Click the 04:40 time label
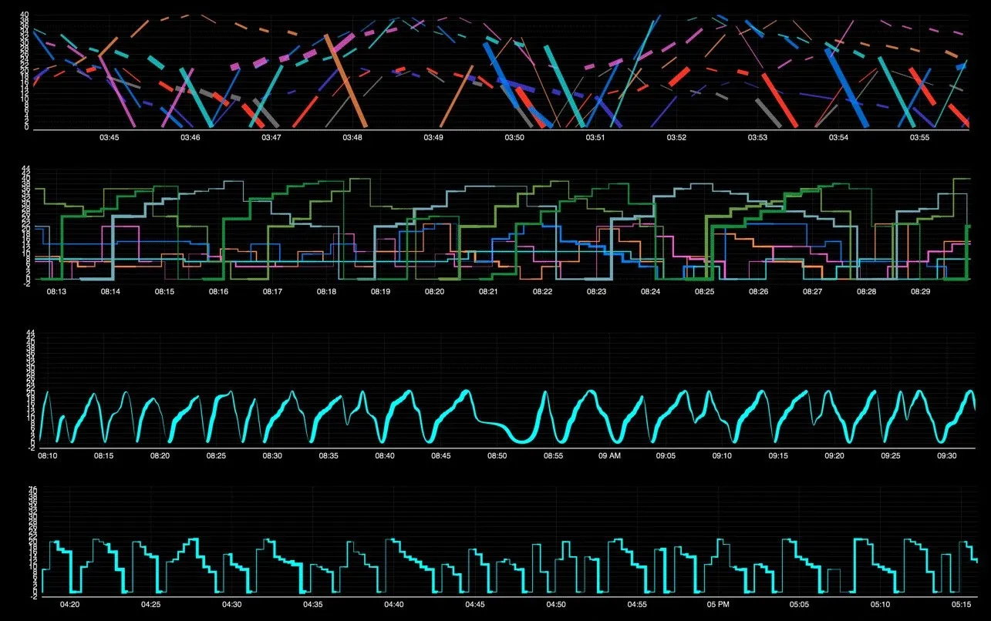 pos(393,605)
